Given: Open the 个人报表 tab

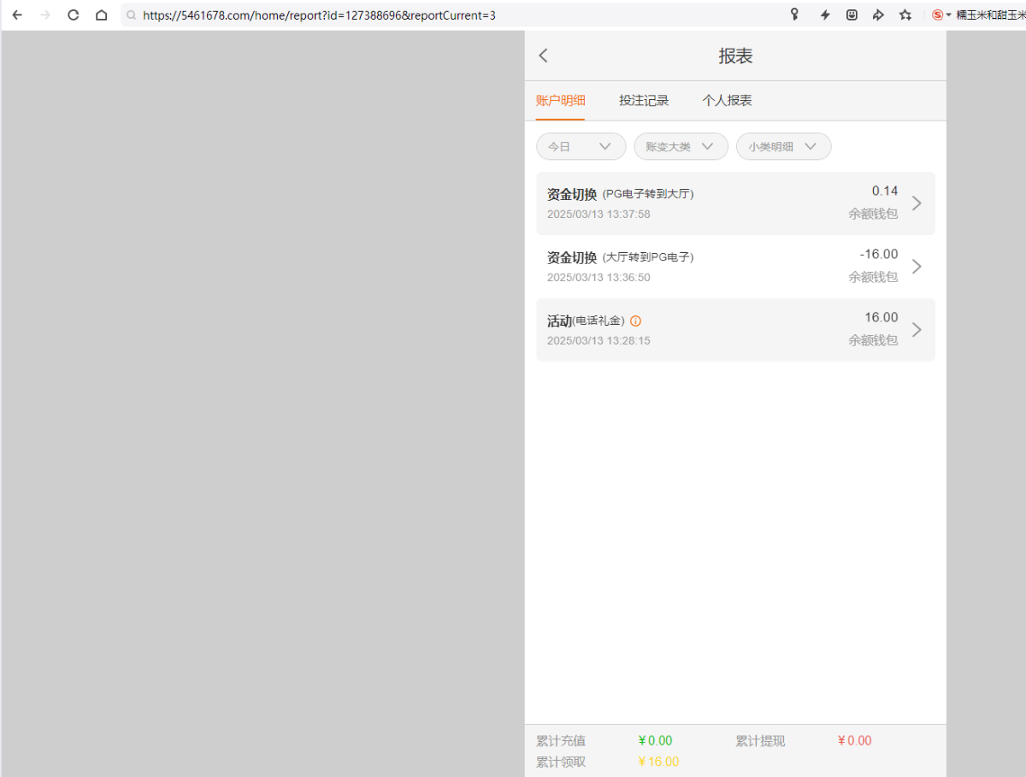Looking at the screenshot, I should click(x=727, y=101).
